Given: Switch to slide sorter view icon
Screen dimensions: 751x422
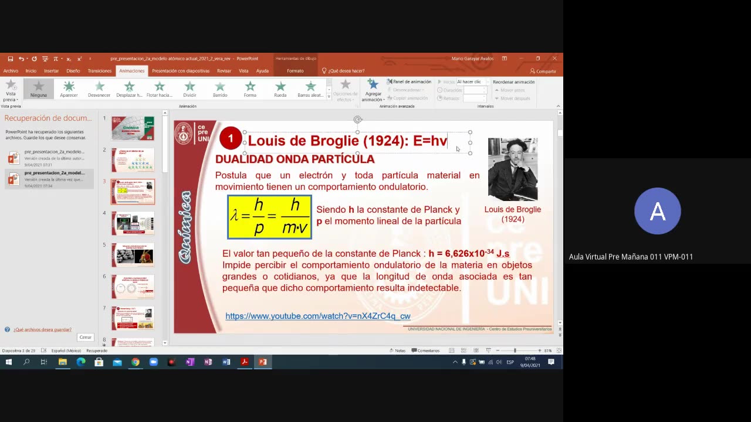Looking at the screenshot, I should point(464,350).
